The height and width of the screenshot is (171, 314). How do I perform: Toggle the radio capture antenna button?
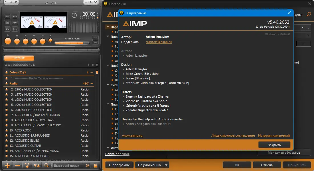tap(15, 17)
